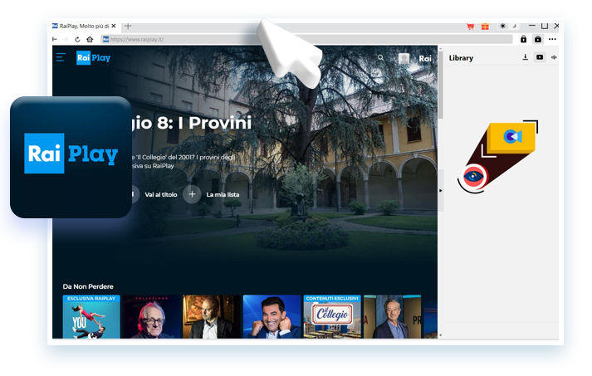Screen dimensions: 592x376
Task: Go back with the browser back arrow
Action: [x=55, y=39]
